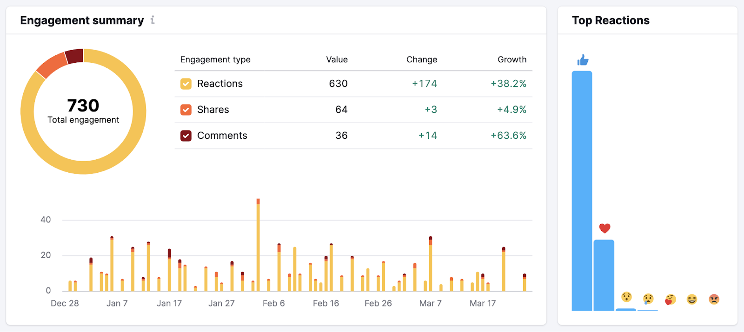Click the thumbs-up Like reaction icon
Image resolution: width=744 pixels, height=332 pixels.
pyautogui.click(x=583, y=60)
